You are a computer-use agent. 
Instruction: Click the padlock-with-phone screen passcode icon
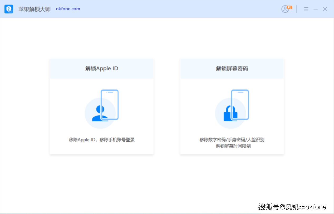(x=232, y=109)
